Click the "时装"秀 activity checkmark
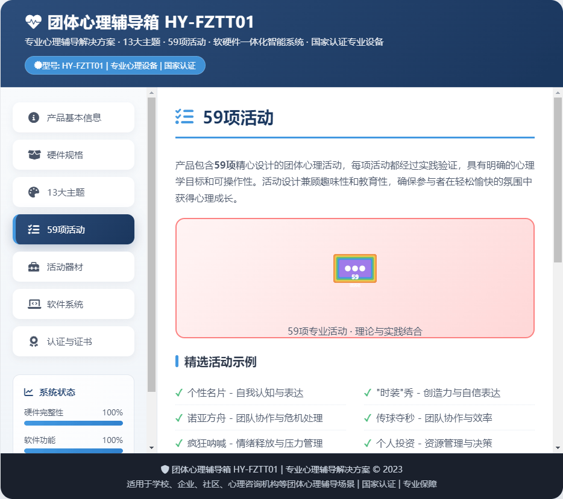This screenshot has width=563, height=499. tap(368, 393)
